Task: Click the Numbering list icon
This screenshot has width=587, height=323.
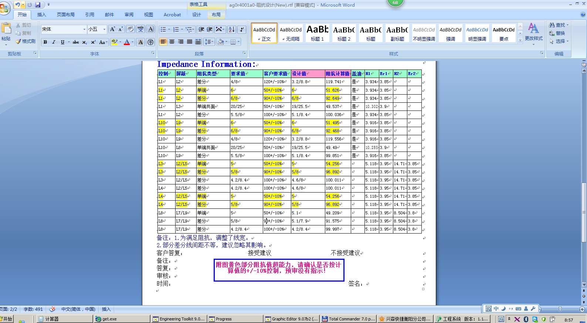Action: 176,29
